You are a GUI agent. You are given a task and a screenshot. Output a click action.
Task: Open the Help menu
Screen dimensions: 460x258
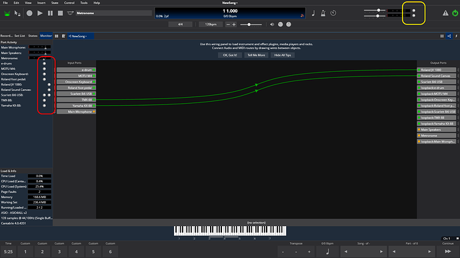97,3
